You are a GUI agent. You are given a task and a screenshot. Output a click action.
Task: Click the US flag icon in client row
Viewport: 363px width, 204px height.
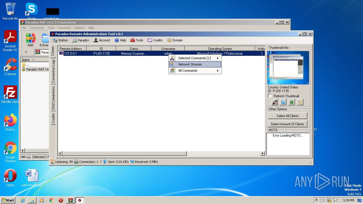point(61,53)
